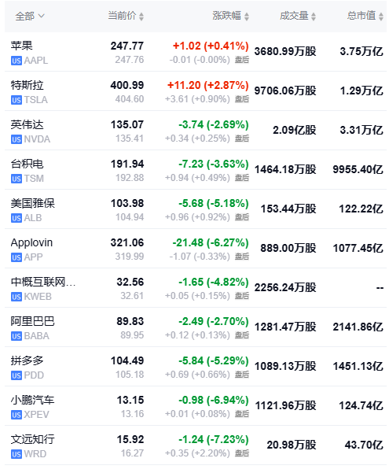Sort by 当前价 column arrows
This screenshot has height=473, width=389.
pos(141,17)
